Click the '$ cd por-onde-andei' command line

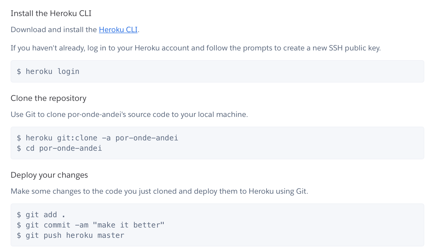click(x=59, y=148)
